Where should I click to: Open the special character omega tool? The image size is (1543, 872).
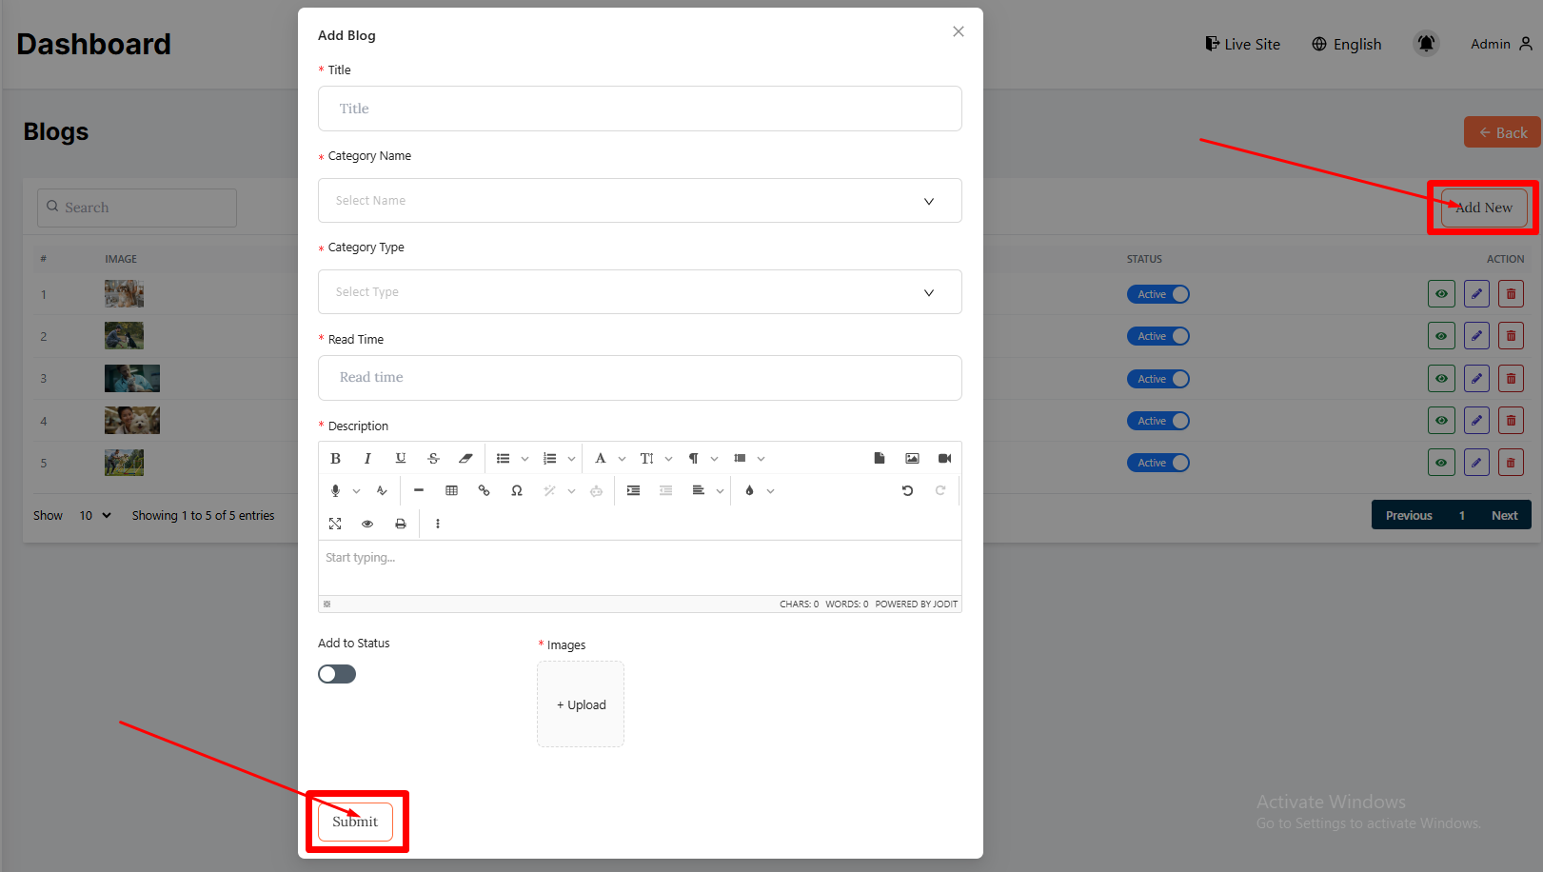[516, 491]
